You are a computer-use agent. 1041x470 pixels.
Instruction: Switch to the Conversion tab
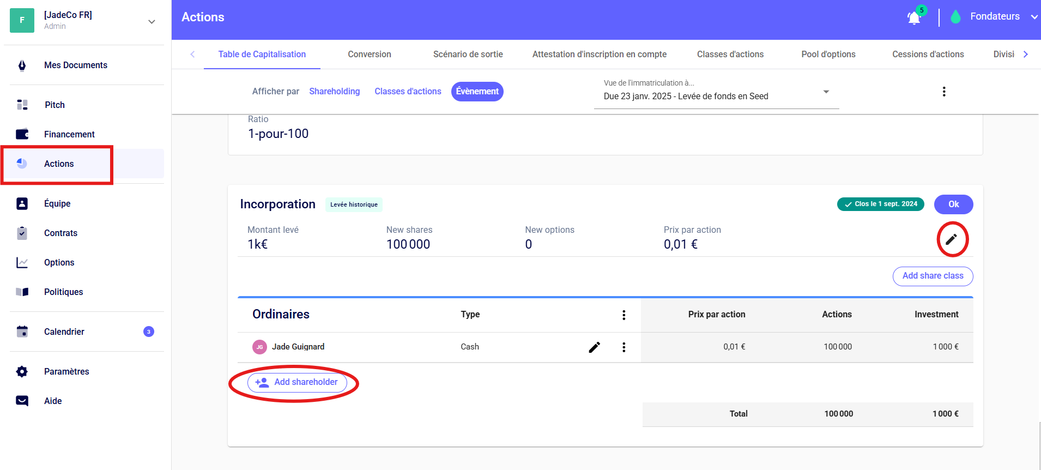tap(369, 55)
